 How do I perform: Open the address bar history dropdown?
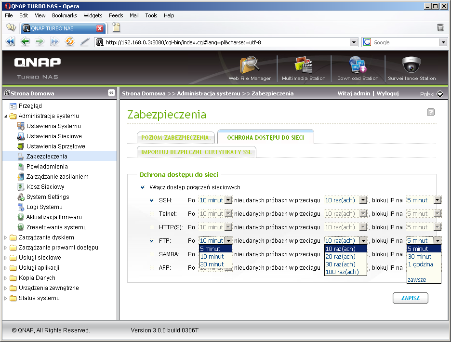tap(354, 42)
